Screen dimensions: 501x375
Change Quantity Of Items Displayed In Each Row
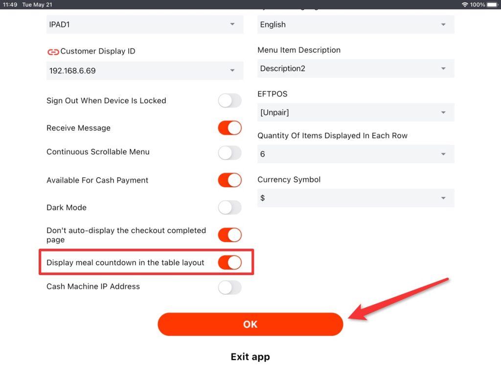355,154
